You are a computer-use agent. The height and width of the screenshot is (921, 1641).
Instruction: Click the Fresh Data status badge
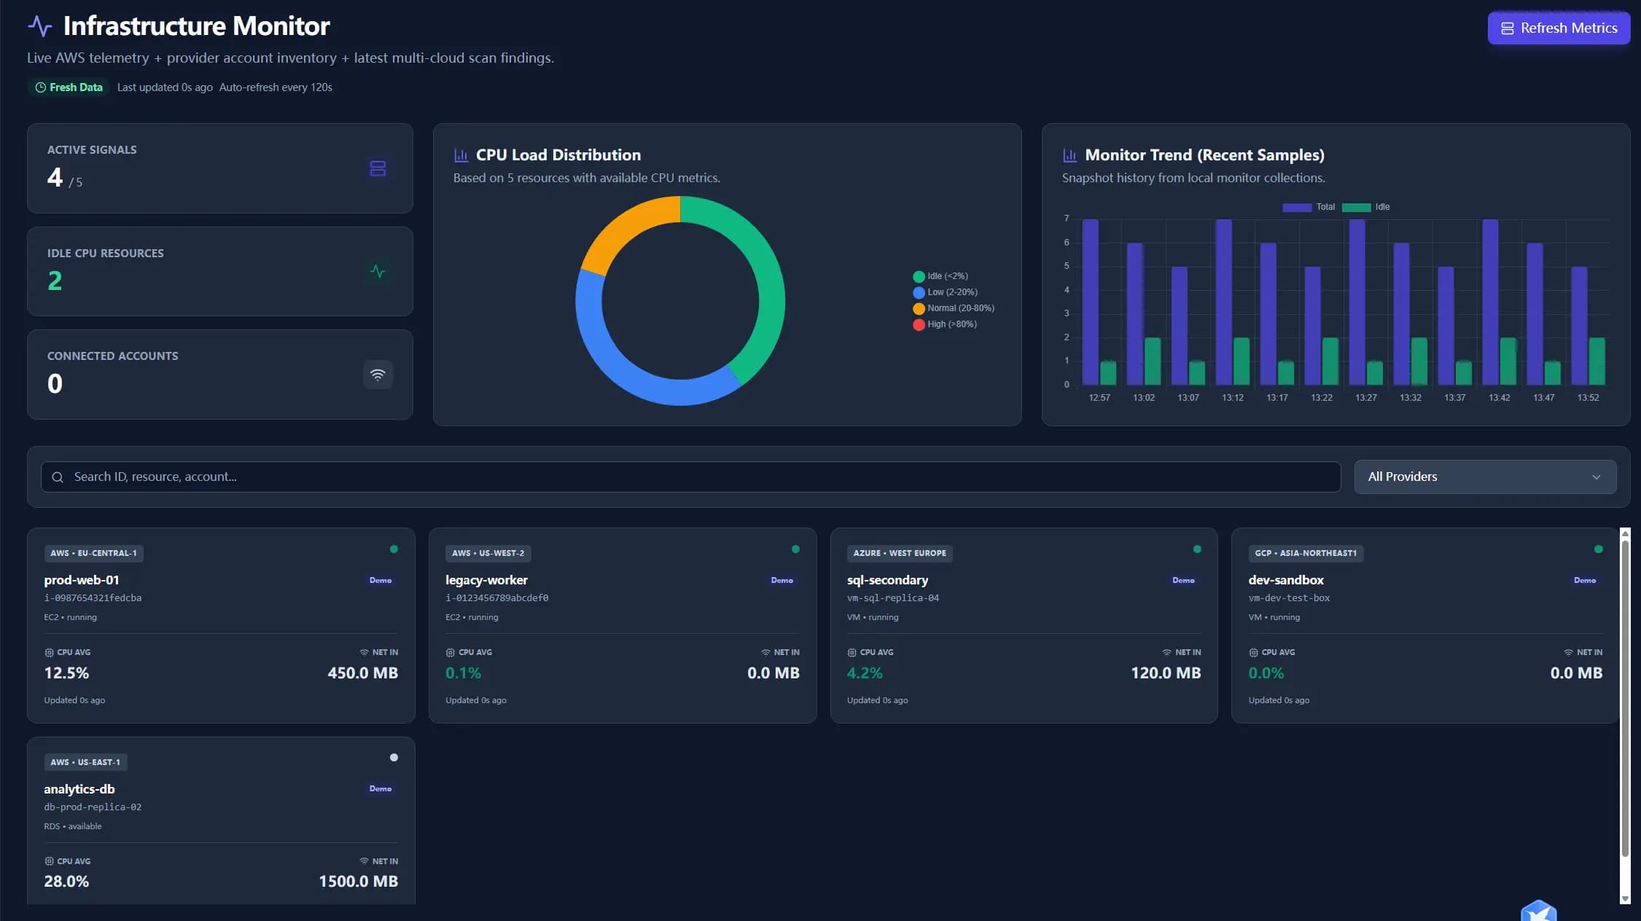69,87
